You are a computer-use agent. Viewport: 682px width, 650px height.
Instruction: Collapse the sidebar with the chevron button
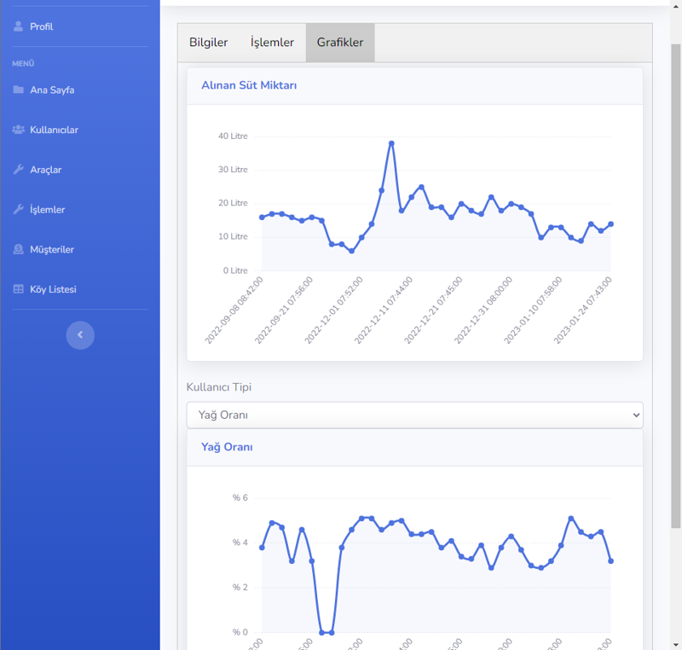click(x=80, y=335)
